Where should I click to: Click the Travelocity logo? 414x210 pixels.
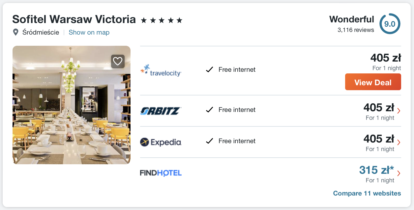click(161, 70)
